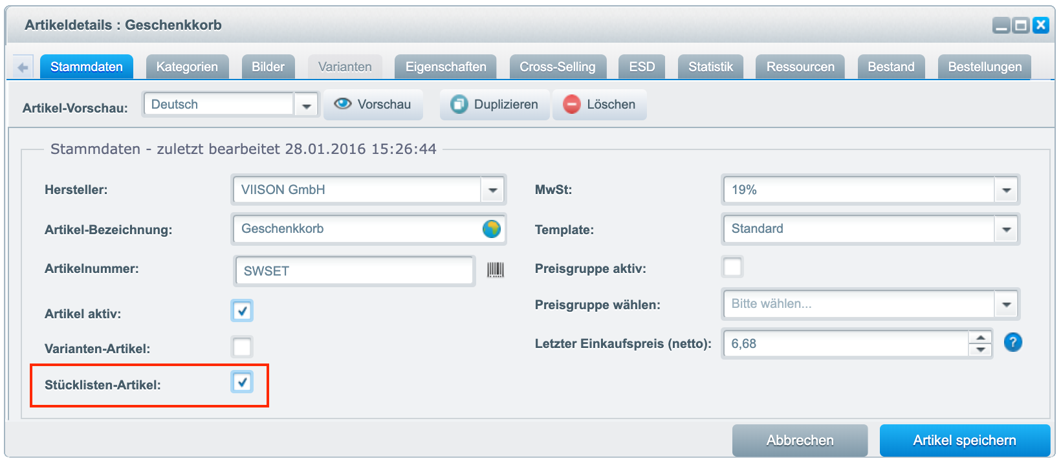Expand the Hersteller dropdown

492,190
